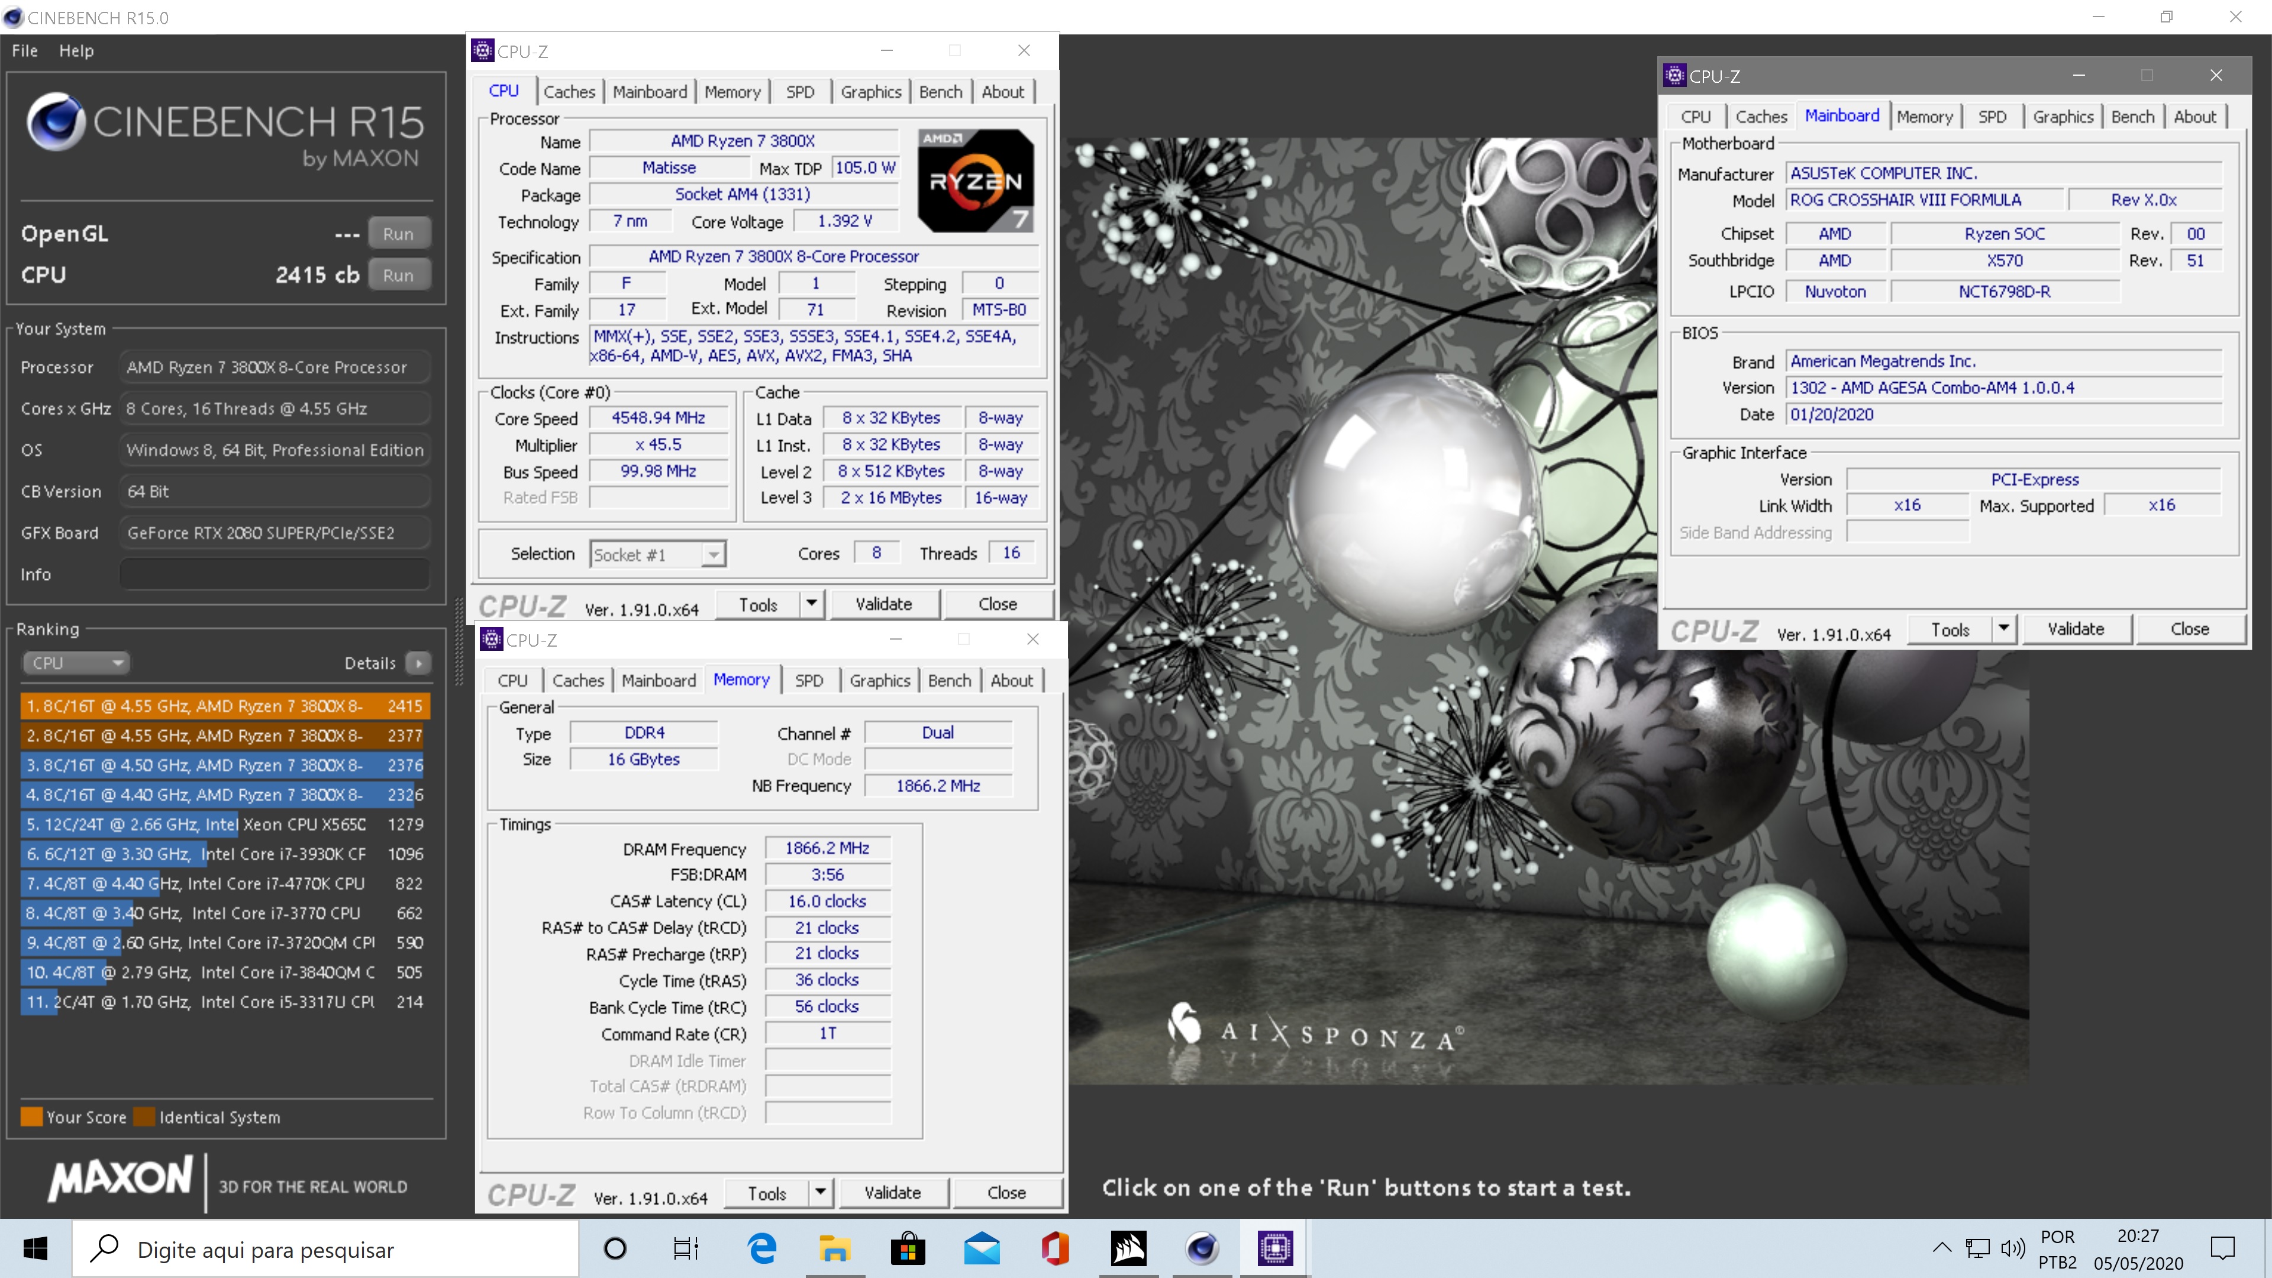
Task: Switch to Caches tab in top CPU-Z window
Action: pyautogui.click(x=569, y=92)
